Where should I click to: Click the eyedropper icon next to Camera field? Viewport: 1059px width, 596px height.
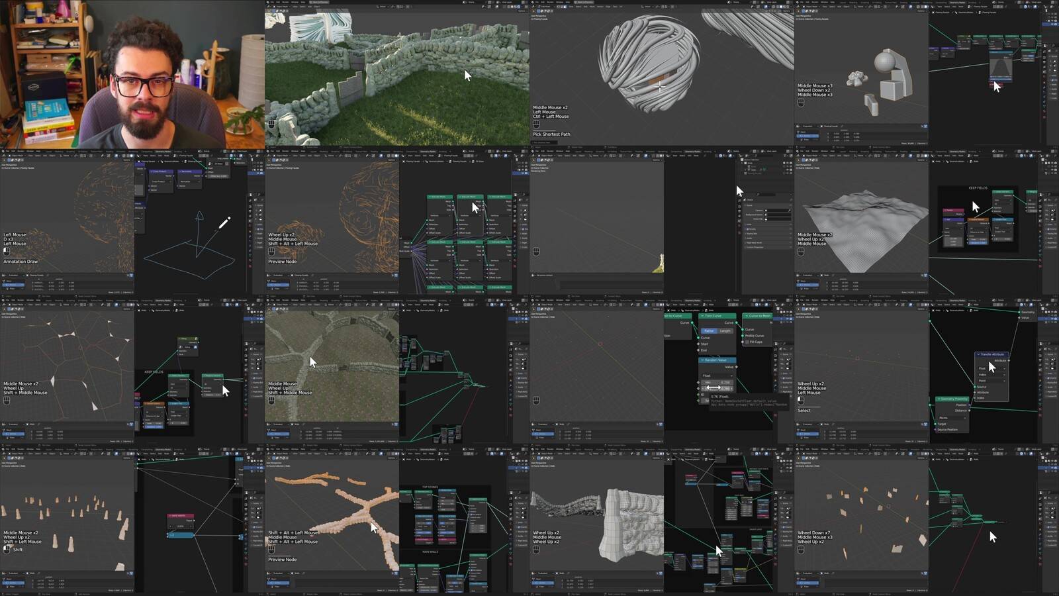tap(788, 211)
